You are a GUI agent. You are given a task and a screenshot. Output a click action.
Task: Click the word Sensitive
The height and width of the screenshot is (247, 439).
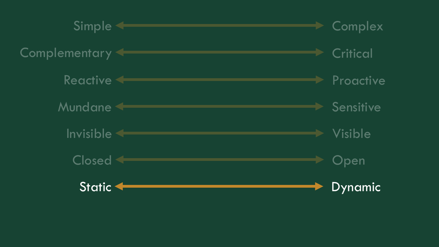point(356,107)
